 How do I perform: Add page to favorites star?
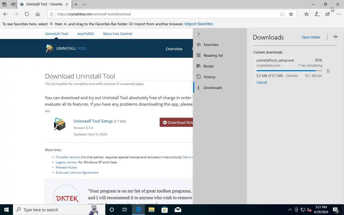point(291,14)
